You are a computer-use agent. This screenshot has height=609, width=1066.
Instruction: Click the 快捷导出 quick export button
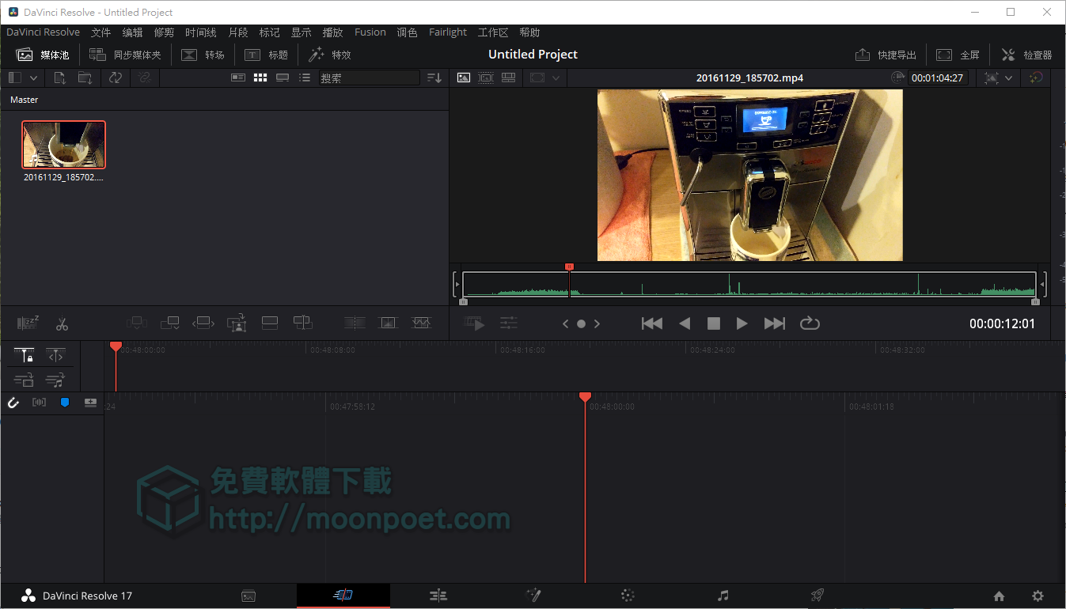pos(886,54)
